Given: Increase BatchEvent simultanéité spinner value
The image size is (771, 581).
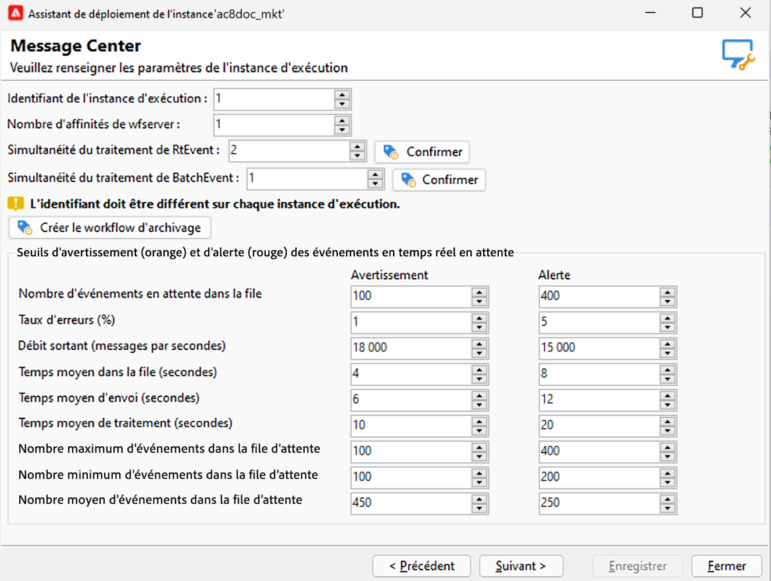Looking at the screenshot, I should pyautogui.click(x=376, y=174).
